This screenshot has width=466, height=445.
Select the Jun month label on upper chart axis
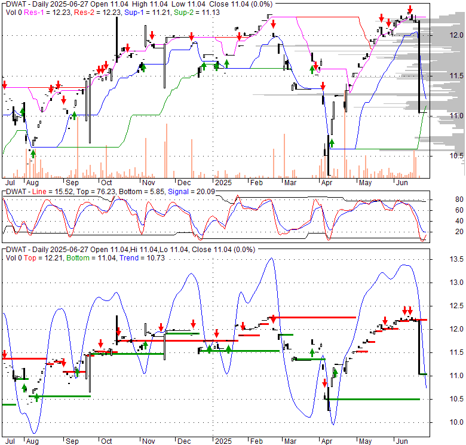[401, 182]
